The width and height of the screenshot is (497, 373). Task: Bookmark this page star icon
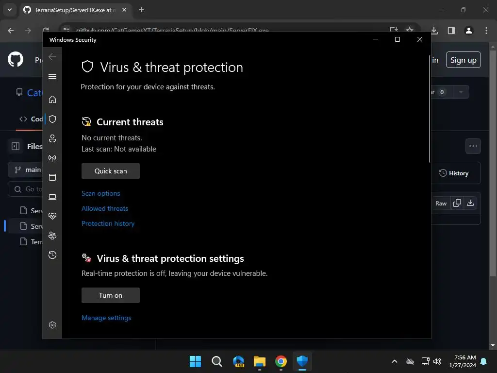[410, 30]
